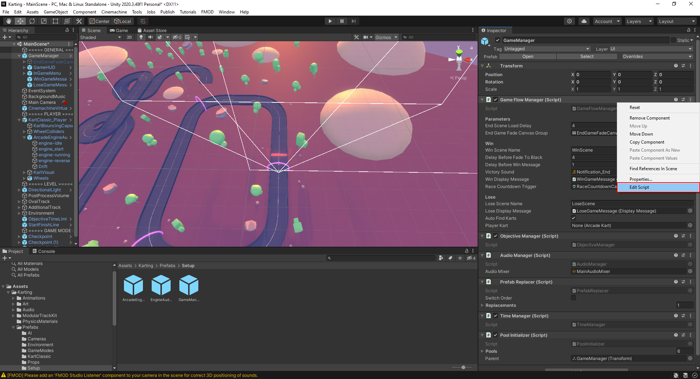
Task: Choose Edit Script from context menu
Action: coord(658,187)
